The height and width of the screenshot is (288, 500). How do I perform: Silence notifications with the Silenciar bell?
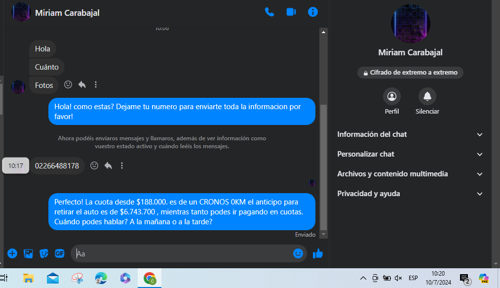point(427,96)
